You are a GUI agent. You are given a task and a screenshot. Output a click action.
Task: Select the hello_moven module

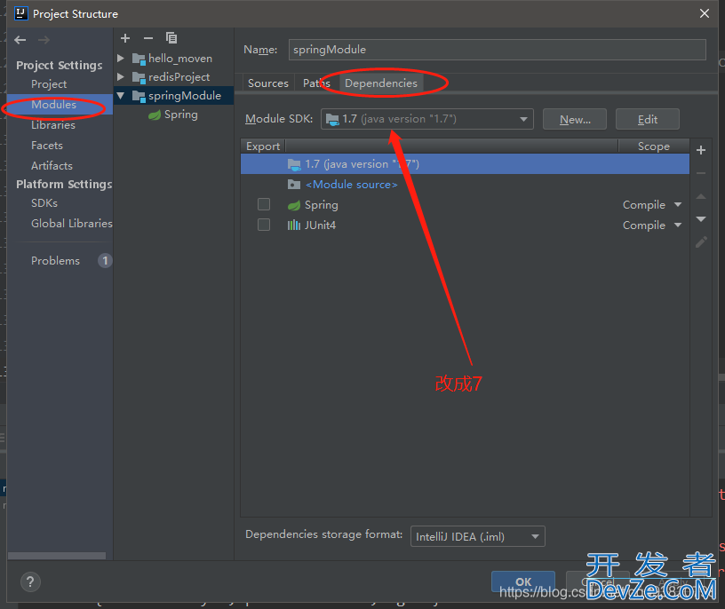tap(180, 59)
